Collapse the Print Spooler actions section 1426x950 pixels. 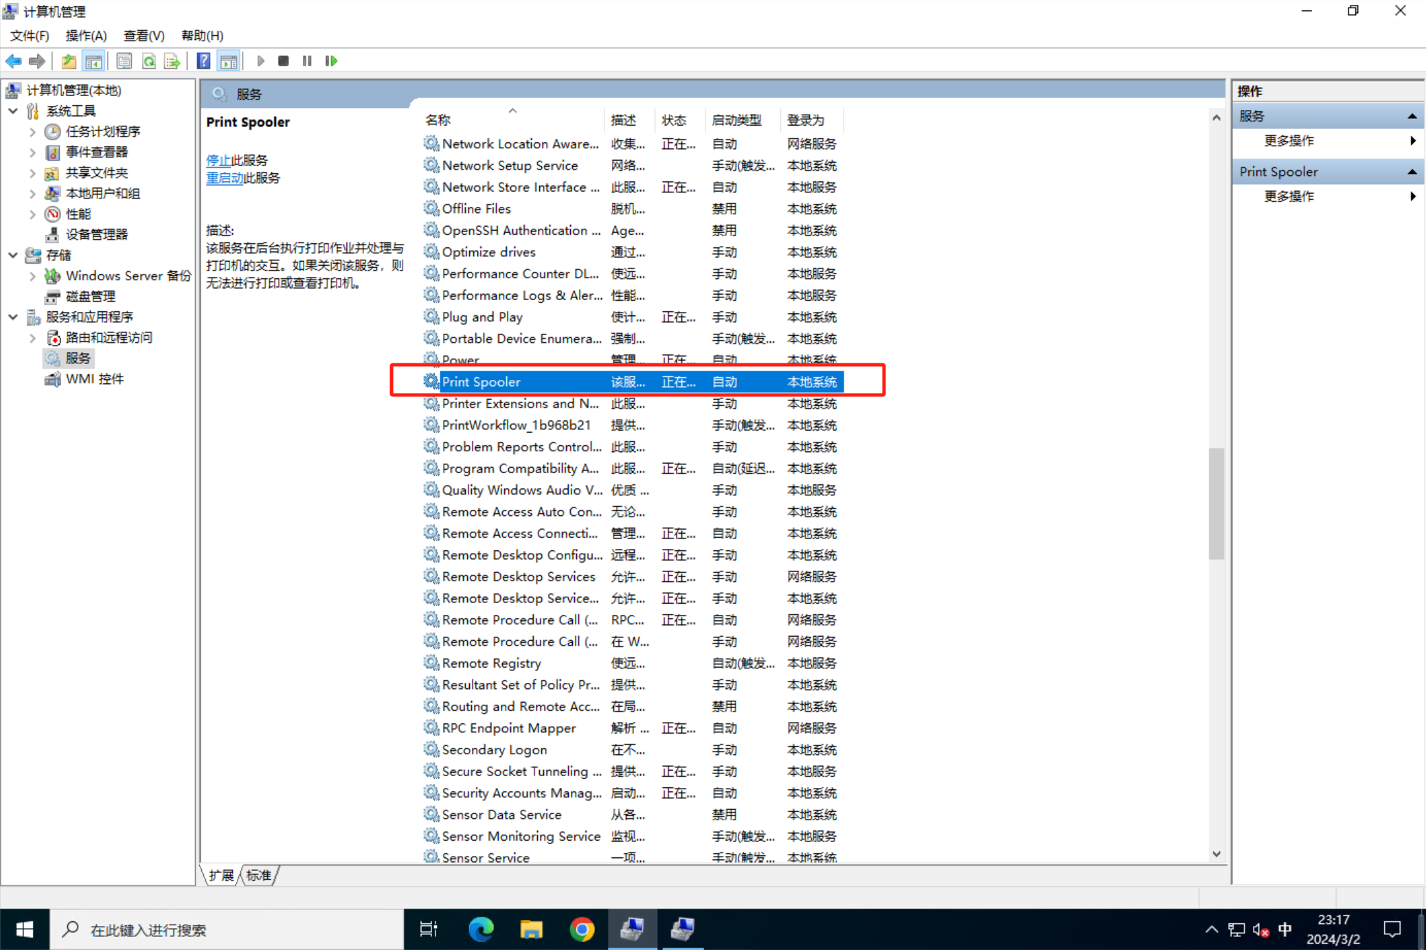[x=1412, y=172]
